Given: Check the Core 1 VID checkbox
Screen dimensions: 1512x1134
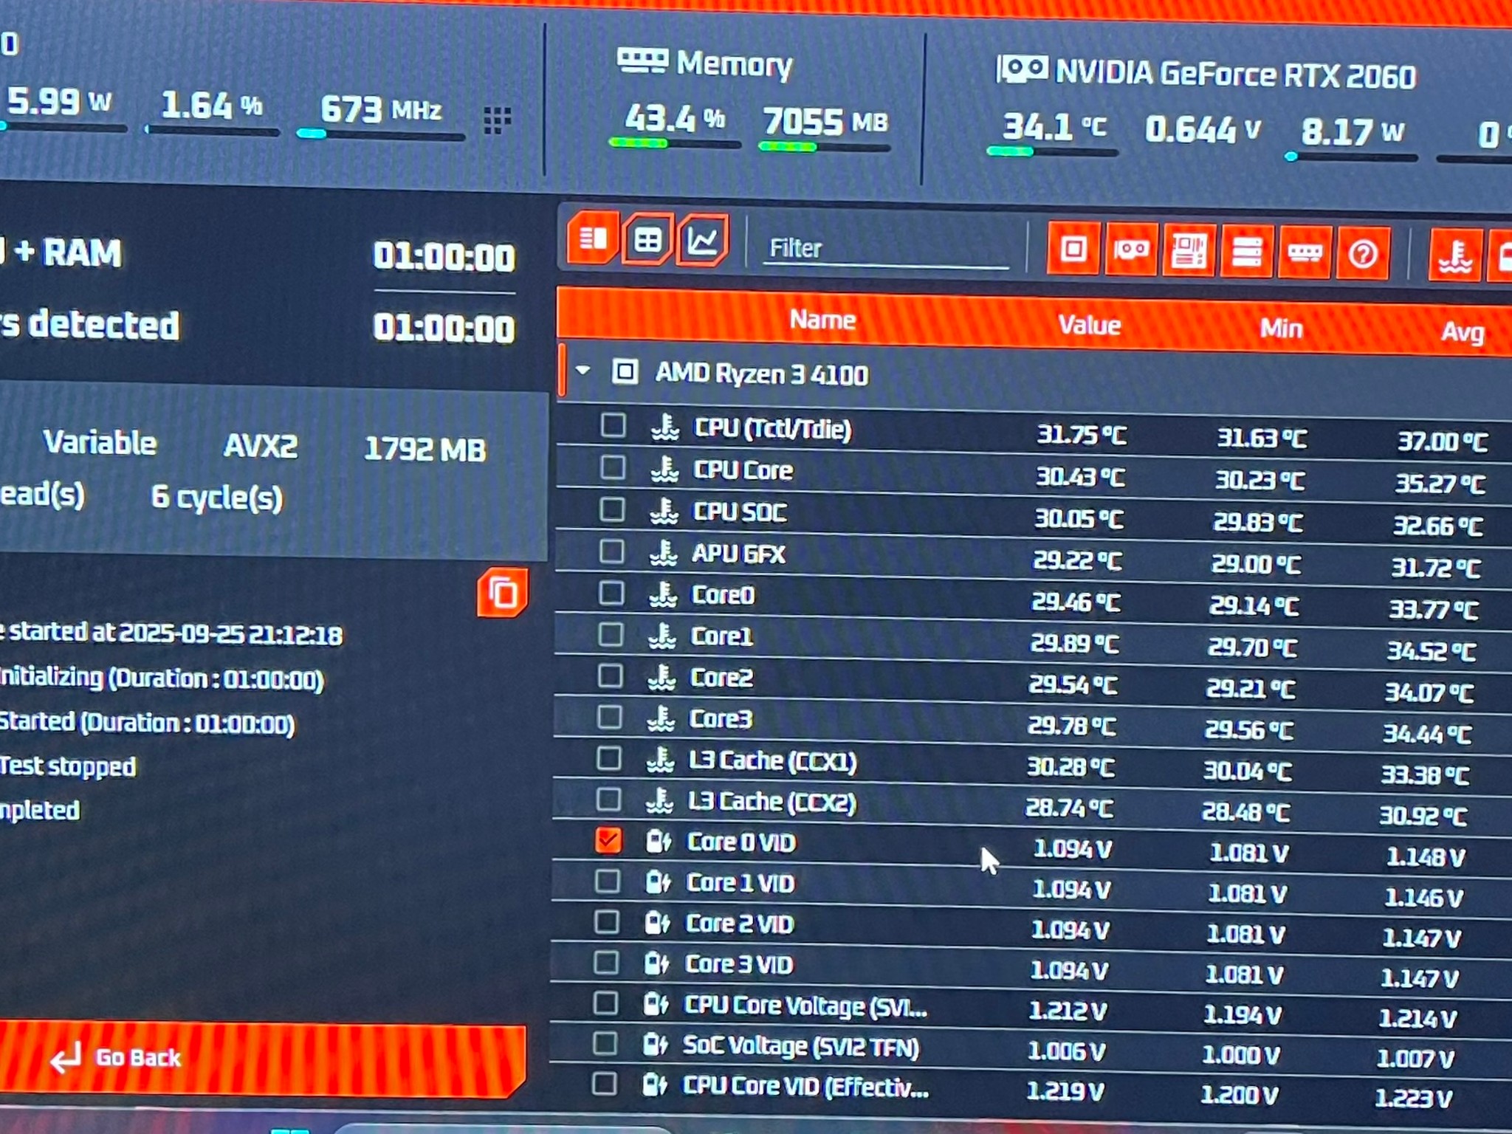Looking at the screenshot, I should click(608, 881).
